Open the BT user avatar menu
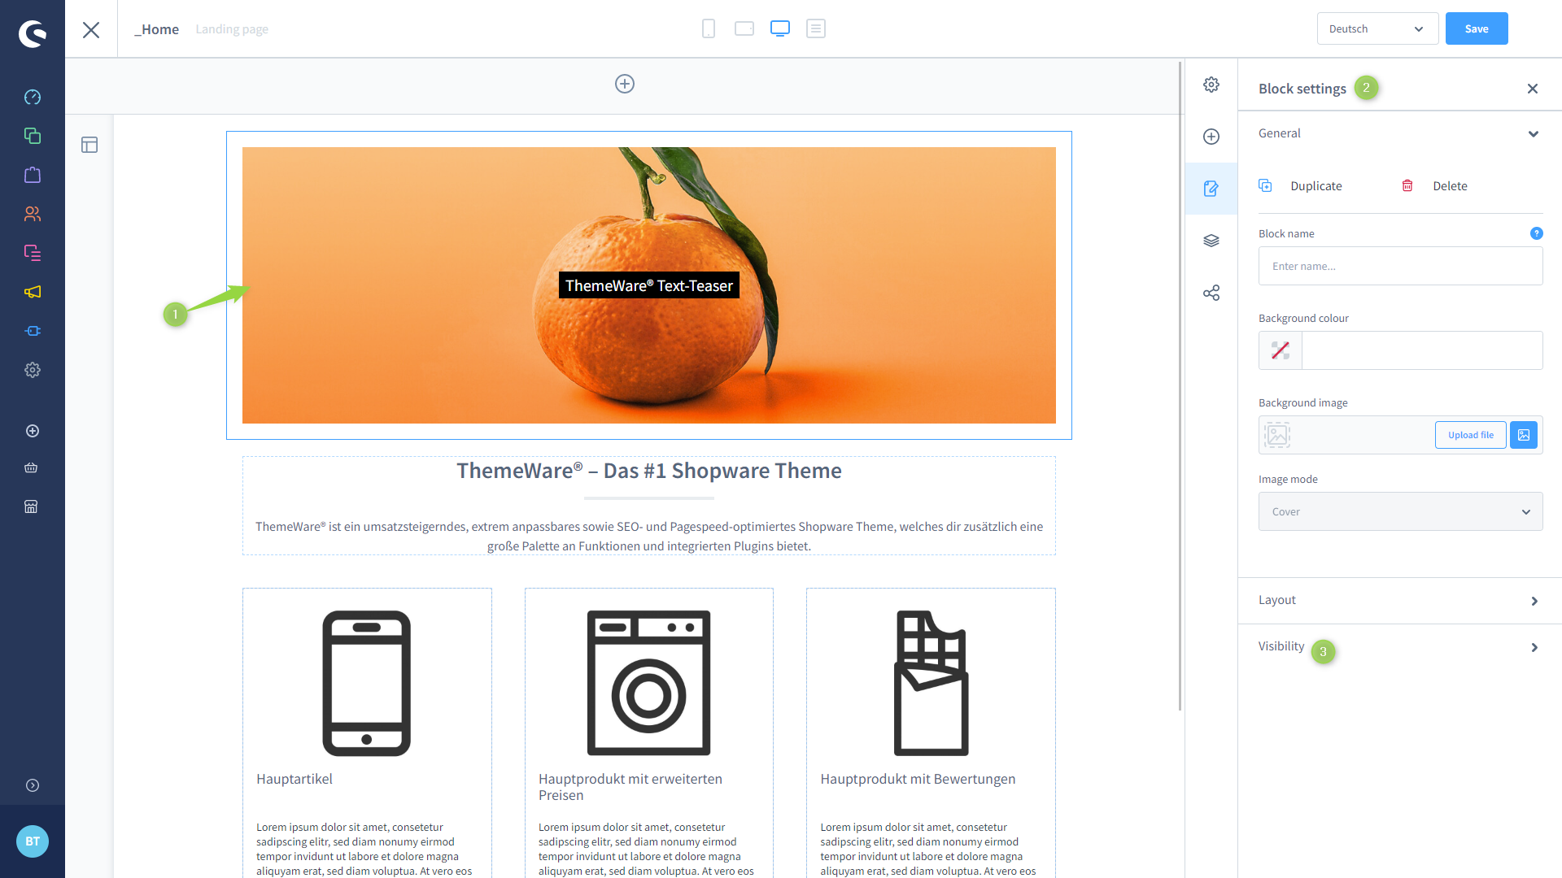 (x=33, y=841)
